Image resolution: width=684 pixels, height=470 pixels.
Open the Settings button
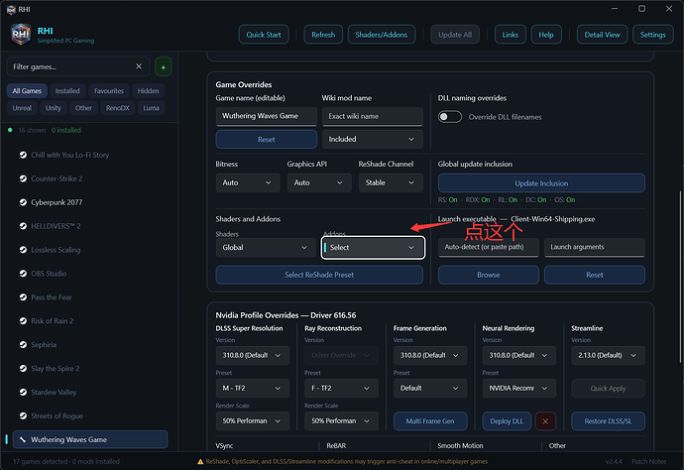652,35
